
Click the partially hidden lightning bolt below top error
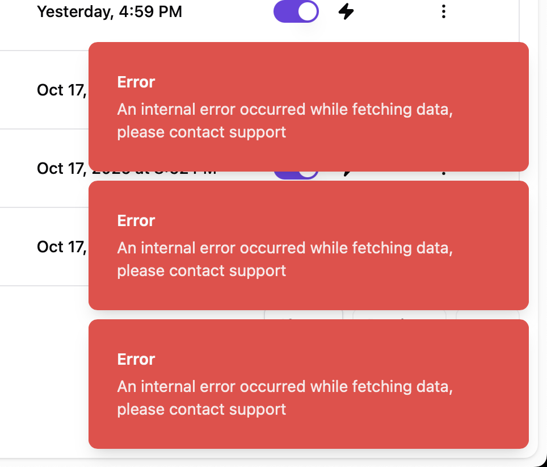coord(346,173)
